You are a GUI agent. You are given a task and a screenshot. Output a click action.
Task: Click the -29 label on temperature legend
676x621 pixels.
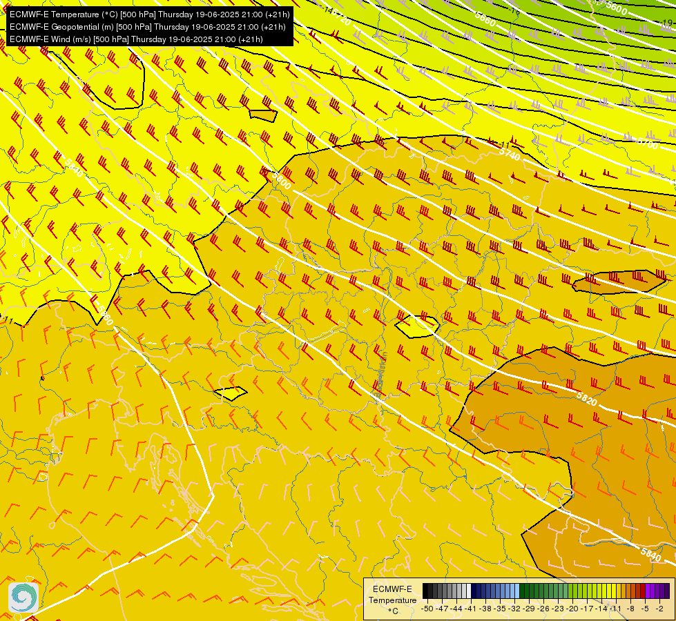tap(528, 609)
